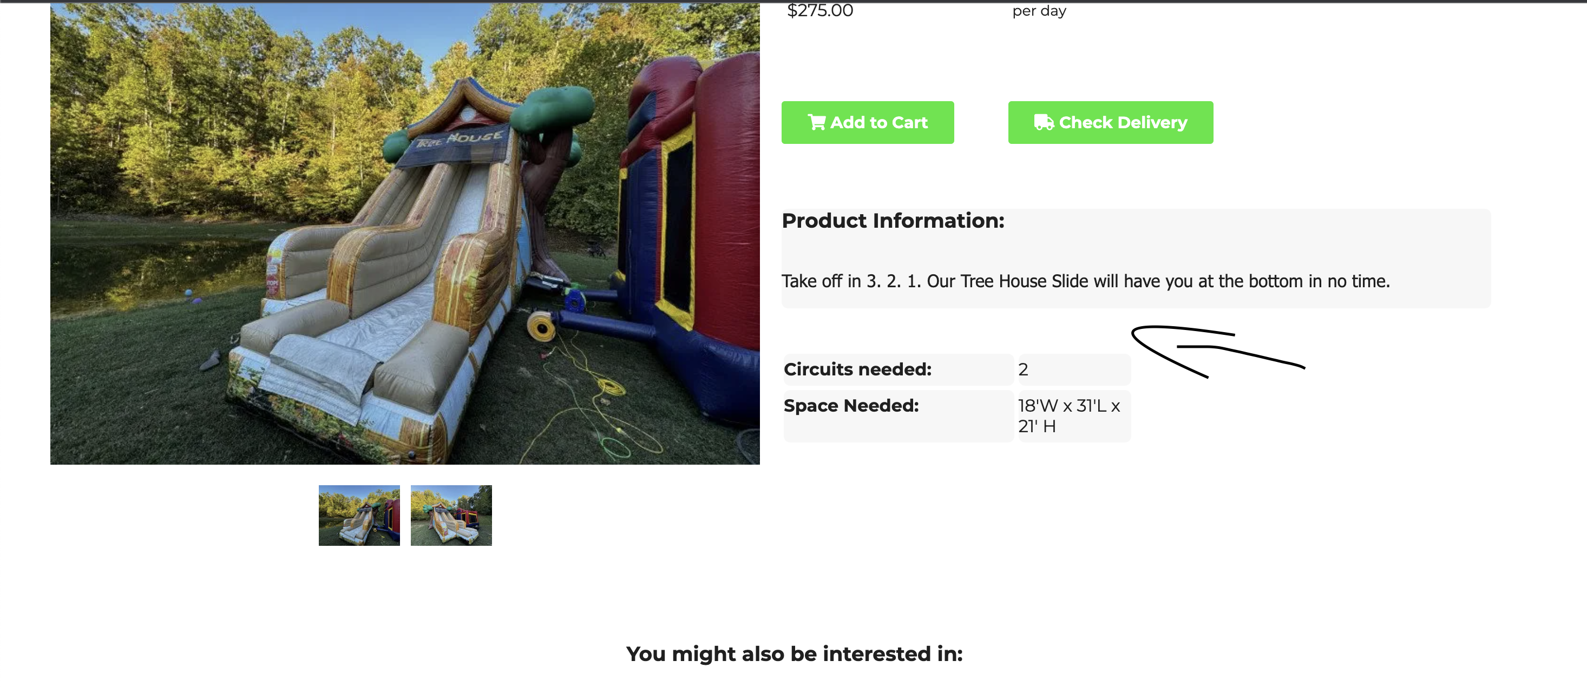1587x687 pixels.
Task: Click the Tree House Slide description text
Action: click(1086, 281)
